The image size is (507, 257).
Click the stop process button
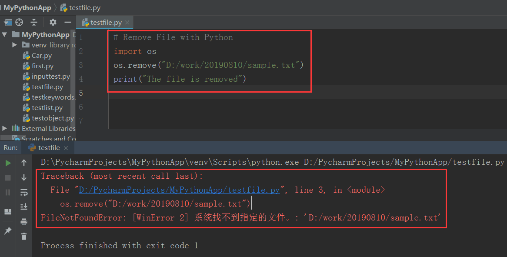point(8,178)
